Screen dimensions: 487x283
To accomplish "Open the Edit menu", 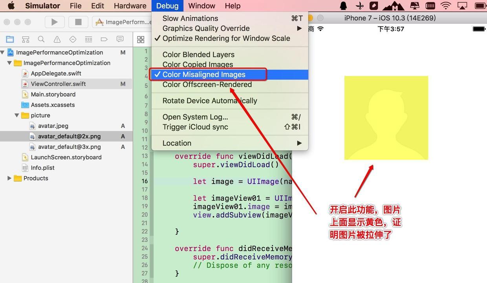I will [x=97, y=5].
